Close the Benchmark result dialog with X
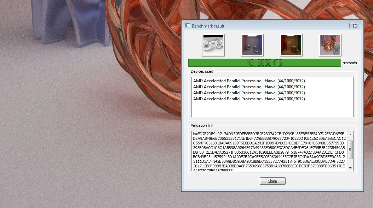Viewport: 373px width, 208px height. (355, 26)
